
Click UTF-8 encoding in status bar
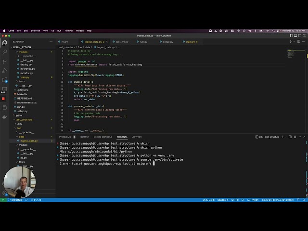[x=235, y=200]
